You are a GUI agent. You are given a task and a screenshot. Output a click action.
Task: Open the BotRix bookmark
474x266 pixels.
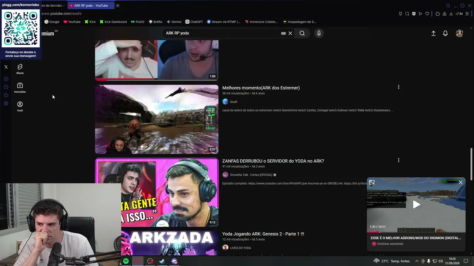(x=156, y=22)
